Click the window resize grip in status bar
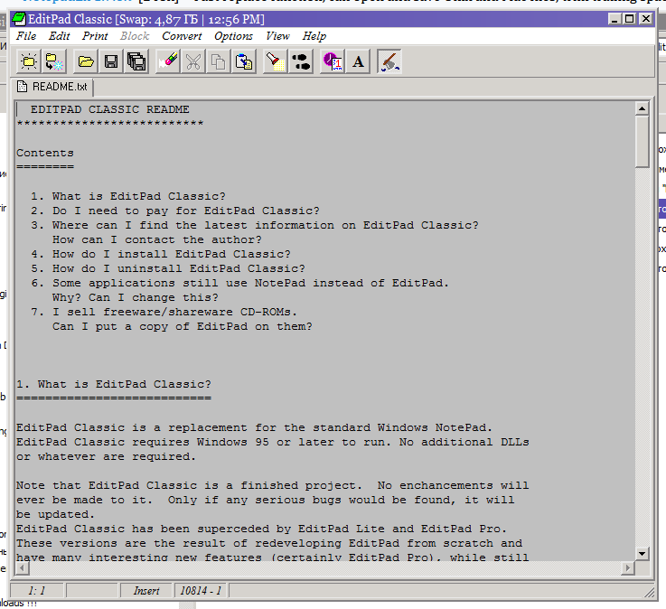 pos(649,592)
